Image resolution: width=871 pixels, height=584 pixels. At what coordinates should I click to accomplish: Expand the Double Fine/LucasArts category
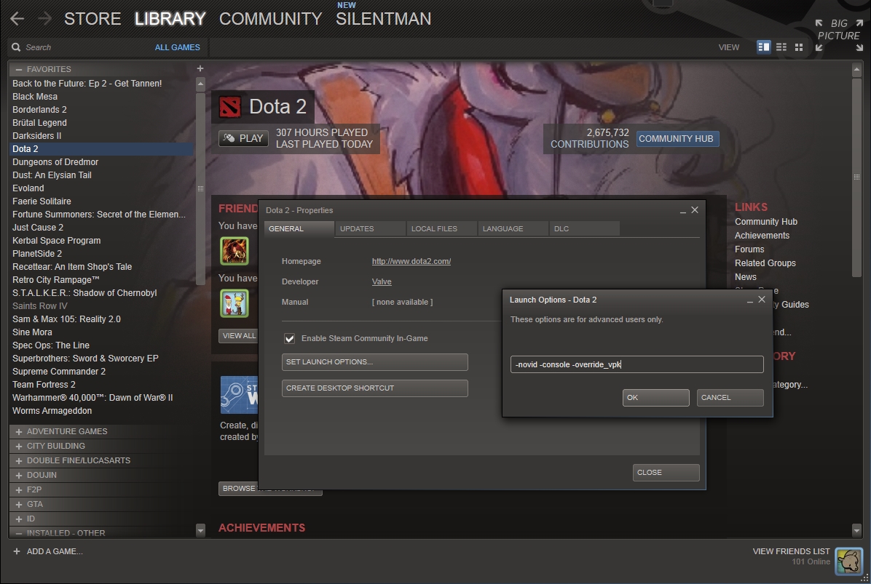click(x=19, y=460)
